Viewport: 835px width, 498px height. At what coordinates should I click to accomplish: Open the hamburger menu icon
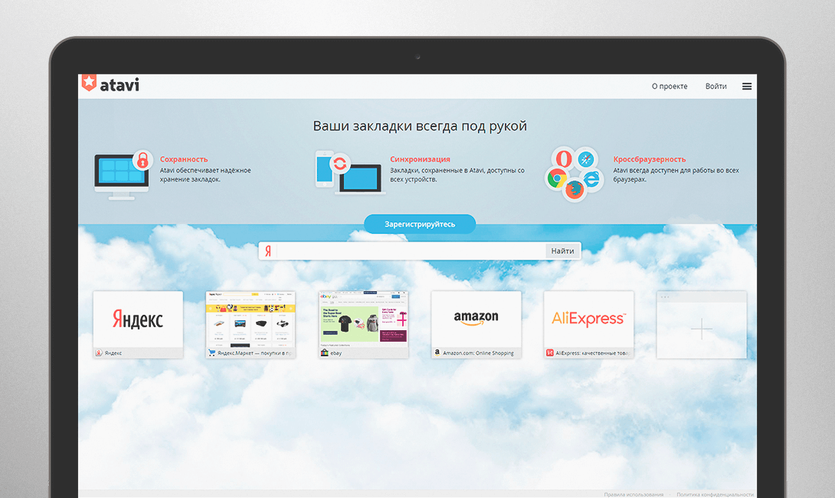click(x=747, y=87)
